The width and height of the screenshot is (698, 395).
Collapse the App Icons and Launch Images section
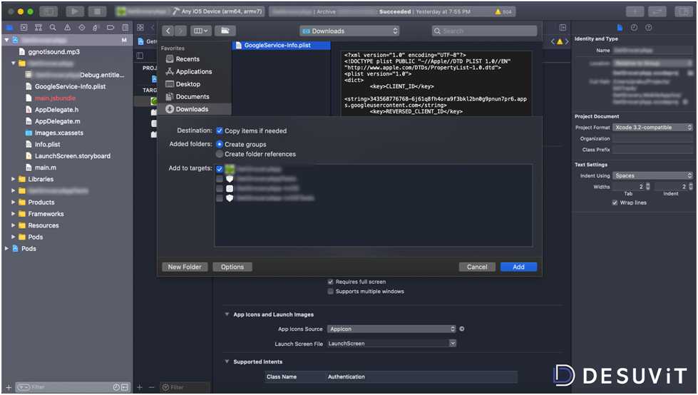coord(227,314)
